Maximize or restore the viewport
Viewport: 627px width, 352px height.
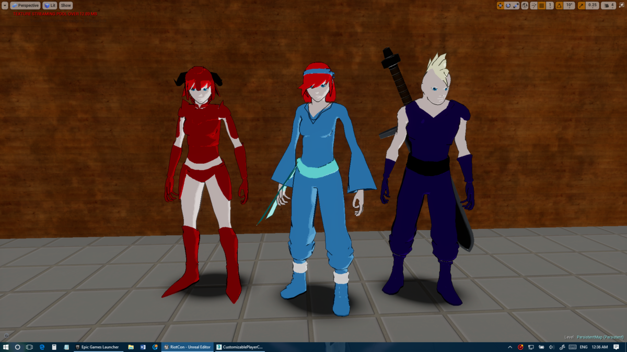[x=622, y=5]
